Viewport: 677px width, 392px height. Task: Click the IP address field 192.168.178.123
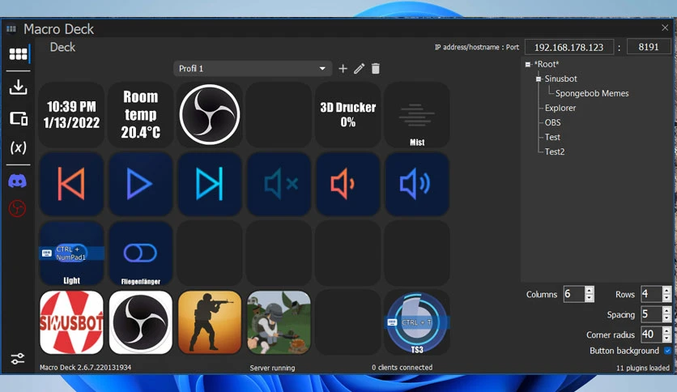click(x=569, y=47)
